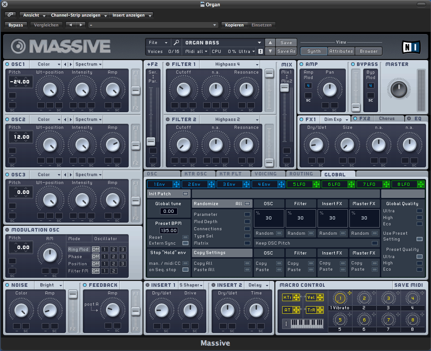431x351 pixels.
Task: Open the FX1 Dim Exp effect dropdown
Action: 335,119
